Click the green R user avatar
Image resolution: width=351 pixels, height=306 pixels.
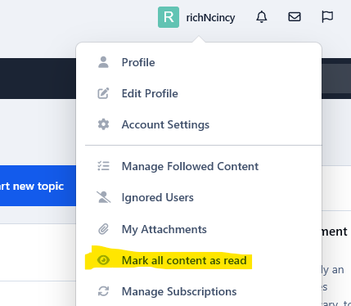click(169, 17)
